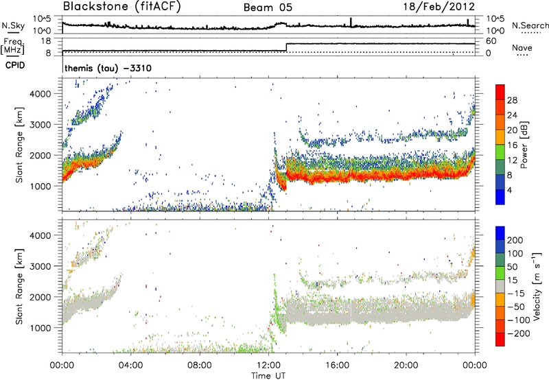Click the 'Velocity [m s-1]' color bar label
Viewport: 549px width, 380px height.
(537, 286)
